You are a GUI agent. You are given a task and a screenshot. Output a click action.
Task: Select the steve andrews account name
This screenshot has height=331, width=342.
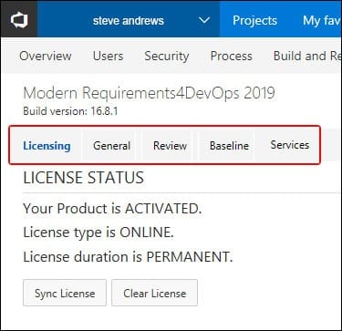[x=129, y=21]
